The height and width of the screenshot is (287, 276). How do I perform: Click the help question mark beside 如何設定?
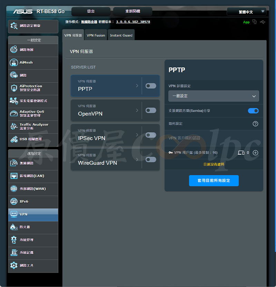[x=255, y=124]
